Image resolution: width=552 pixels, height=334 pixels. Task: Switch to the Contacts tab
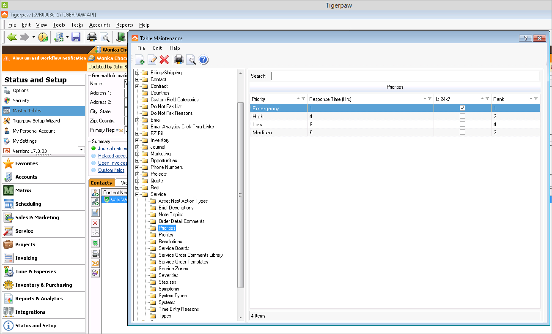(101, 182)
